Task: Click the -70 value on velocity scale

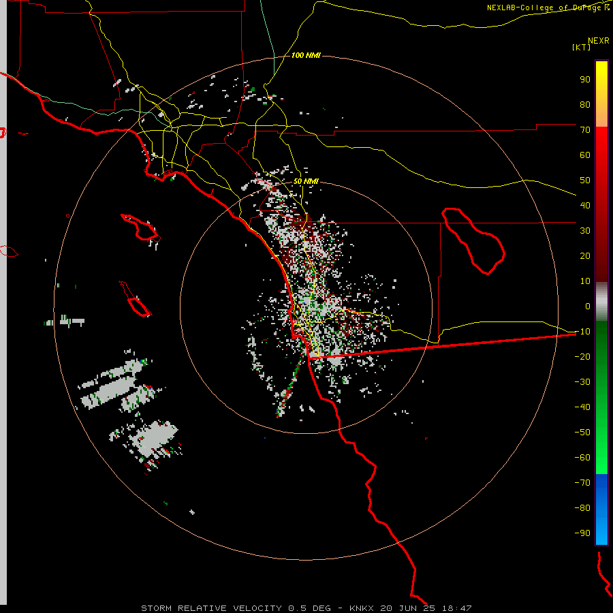Action: [582, 483]
